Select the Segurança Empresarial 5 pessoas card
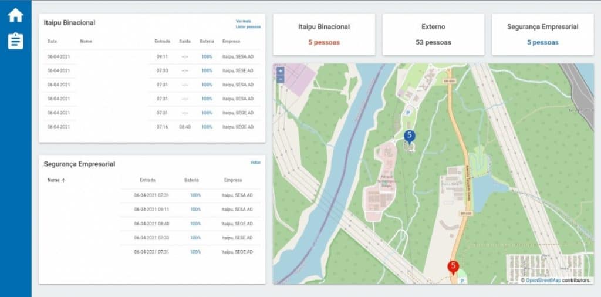Screen dimensions: 601x297 point(543,35)
